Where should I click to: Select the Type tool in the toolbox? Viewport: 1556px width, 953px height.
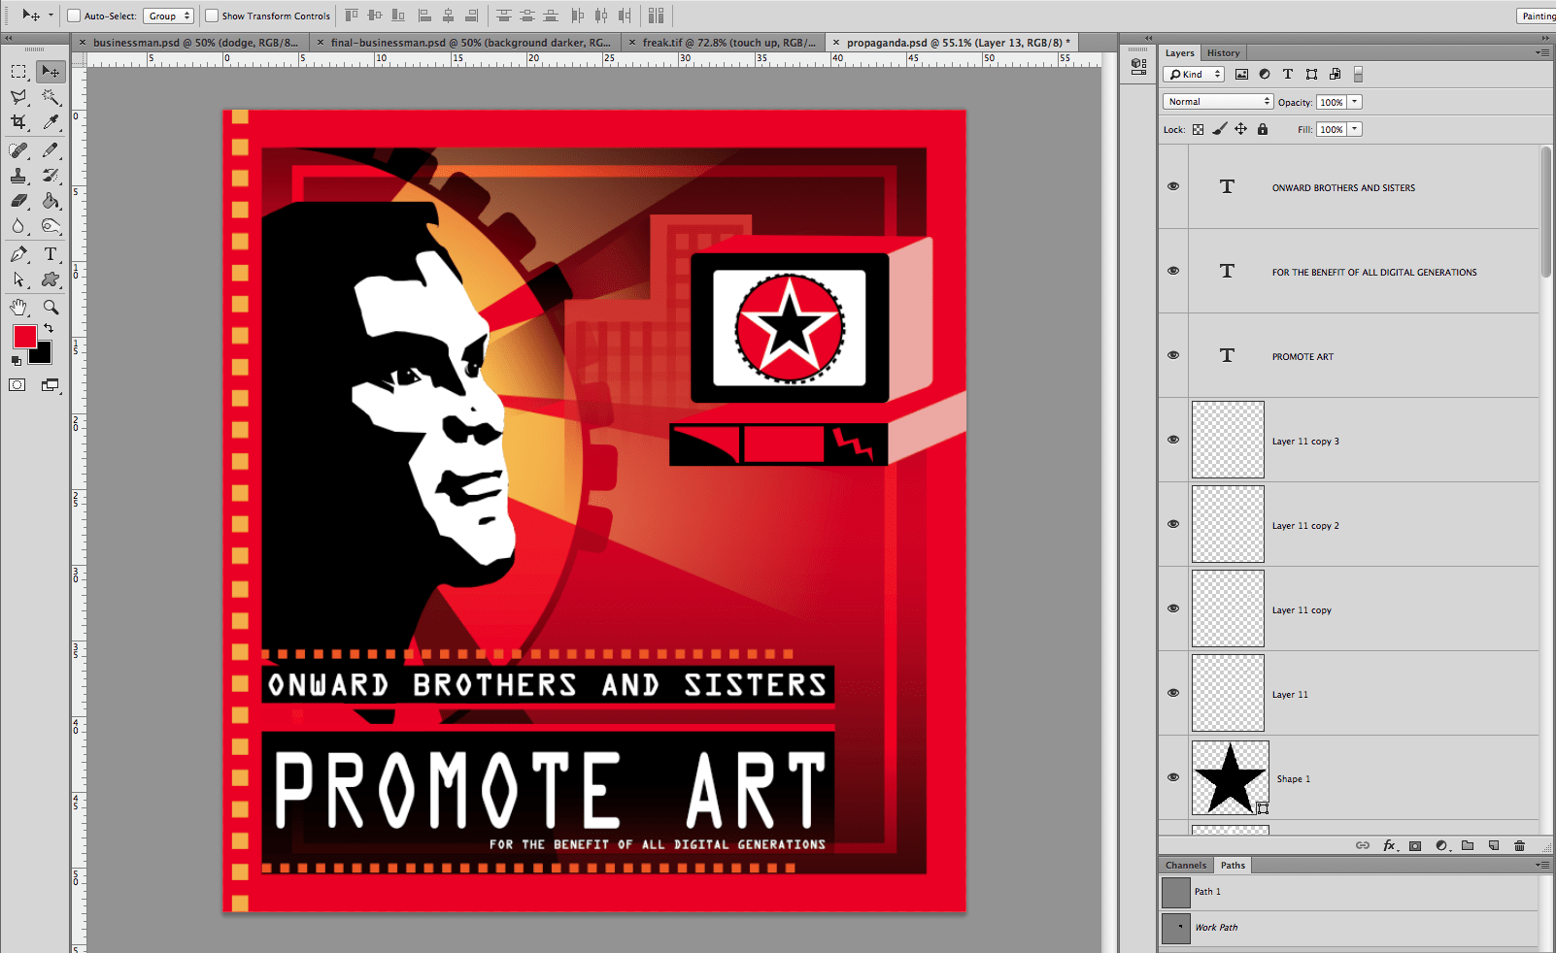[x=51, y=254]
